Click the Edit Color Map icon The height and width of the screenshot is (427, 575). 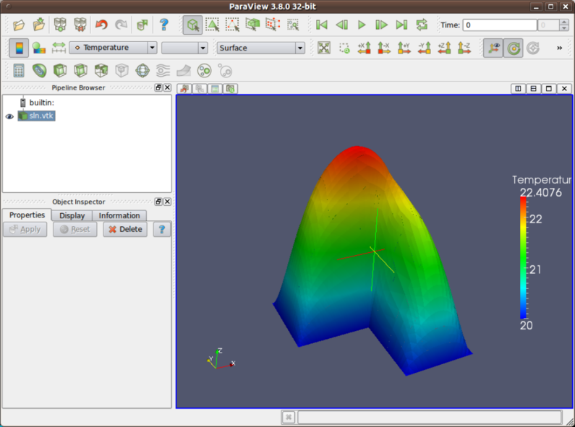coord(39,48)
